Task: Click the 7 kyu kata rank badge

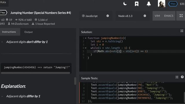Action: point(3,13)
